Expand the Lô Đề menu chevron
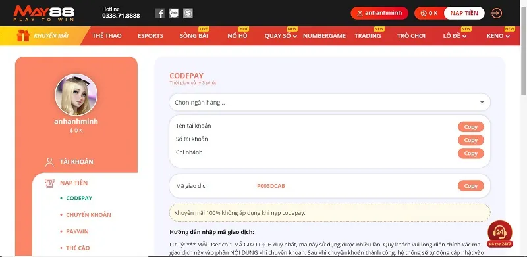The width and height of the screenshot is (527, 257). pos(464,37)
